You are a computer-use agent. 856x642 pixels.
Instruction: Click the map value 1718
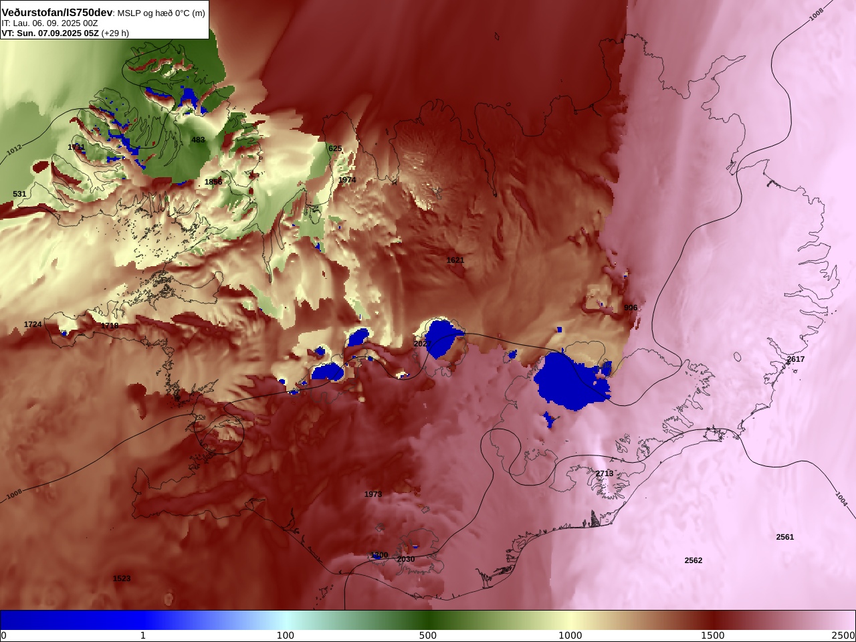click(x=110, y=326)
